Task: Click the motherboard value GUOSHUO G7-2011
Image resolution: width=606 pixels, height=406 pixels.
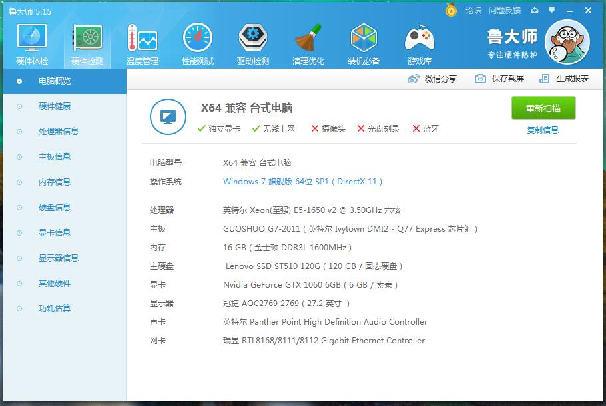Action: [x=350, y=229]
